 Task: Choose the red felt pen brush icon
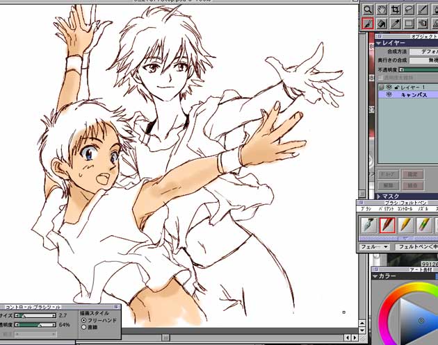(x=387, y=226)
